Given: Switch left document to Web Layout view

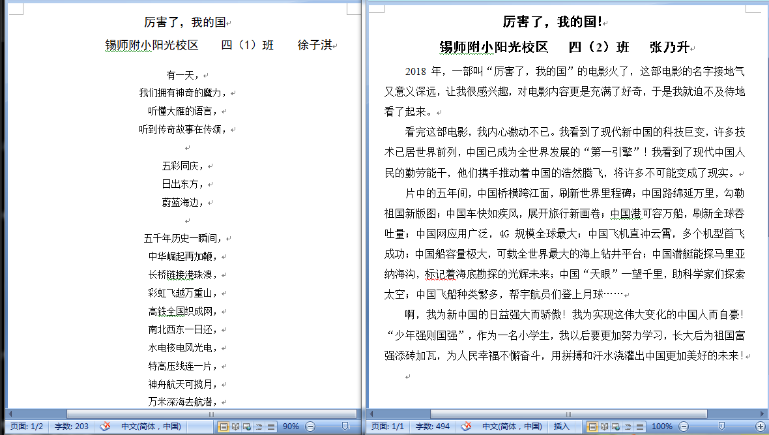Looking at the screenshot, I should tap(247, 426).
